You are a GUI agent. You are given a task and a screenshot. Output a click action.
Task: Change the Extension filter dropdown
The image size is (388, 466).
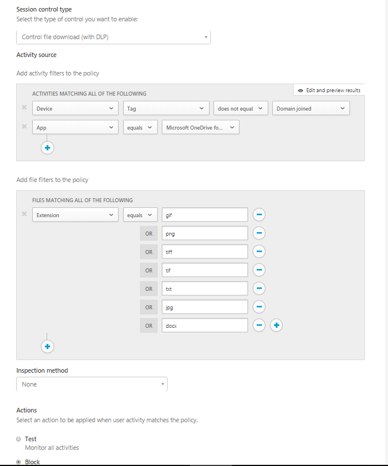coord(75,214)
